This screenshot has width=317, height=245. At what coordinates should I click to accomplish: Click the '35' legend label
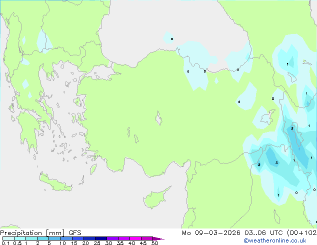[x=120, y=243]
